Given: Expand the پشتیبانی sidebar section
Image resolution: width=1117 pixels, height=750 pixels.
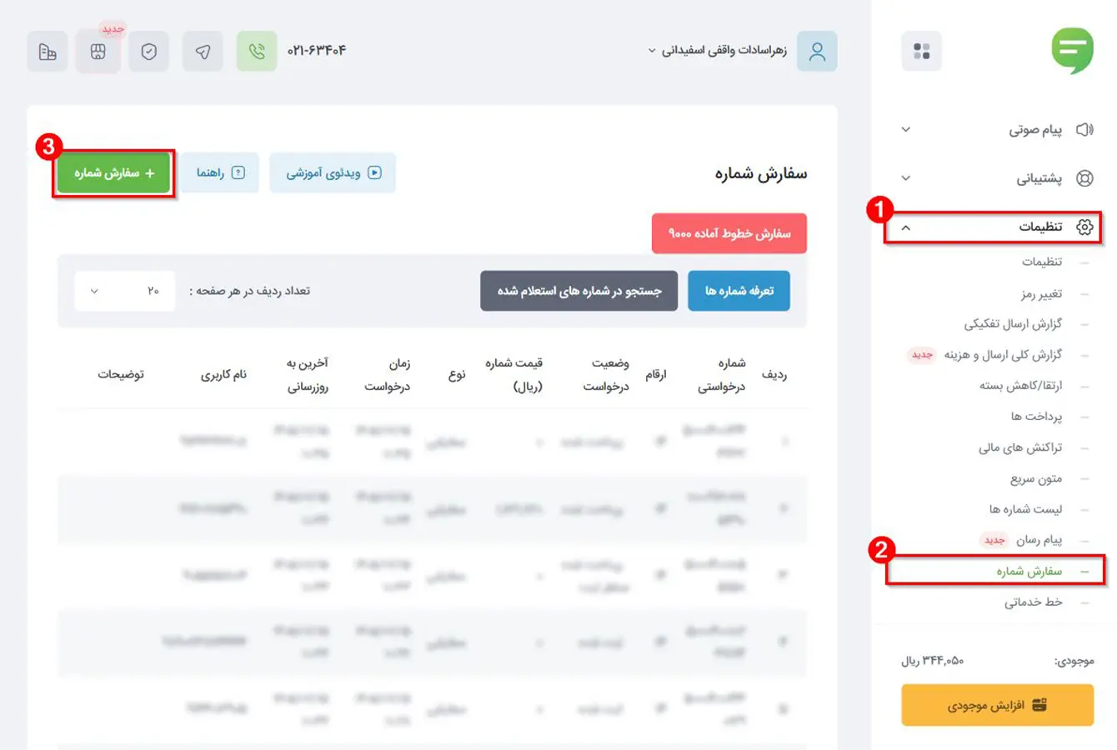Looking at the screenshot, I should coord(999,178).
